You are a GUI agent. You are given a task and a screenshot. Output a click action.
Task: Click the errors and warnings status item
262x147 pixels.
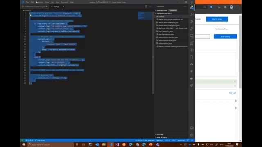click(x=29, y=140)
